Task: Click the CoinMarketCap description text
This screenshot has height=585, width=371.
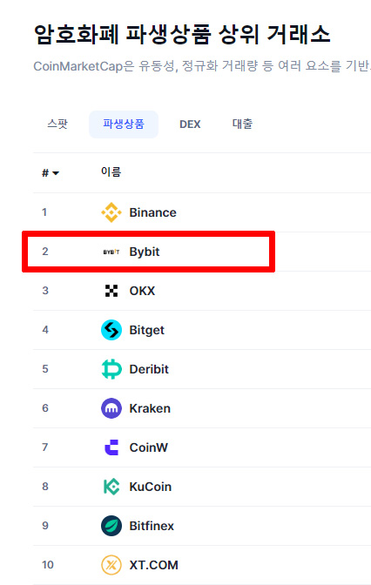Action: click(202, 66)
